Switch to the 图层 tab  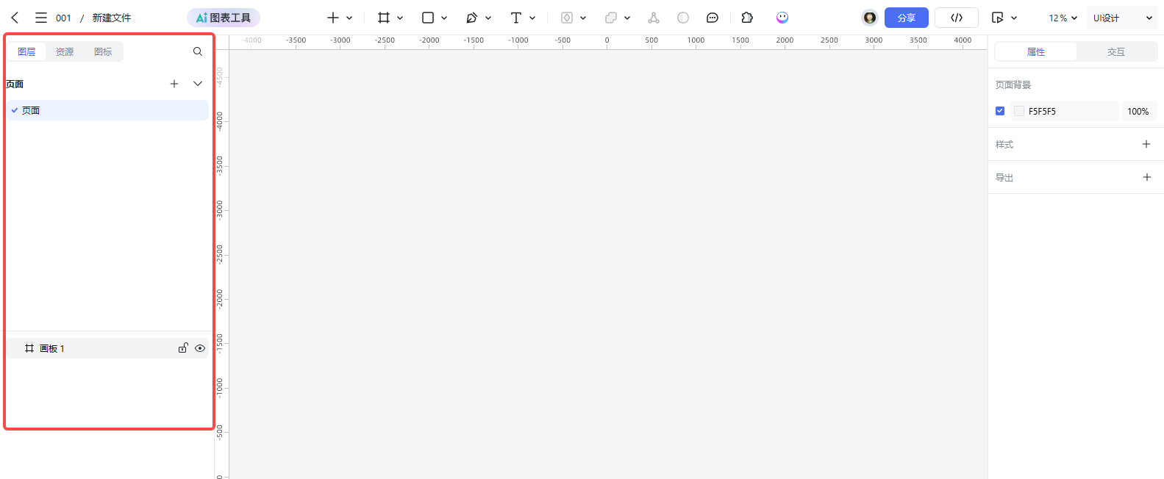pos(26,51)
